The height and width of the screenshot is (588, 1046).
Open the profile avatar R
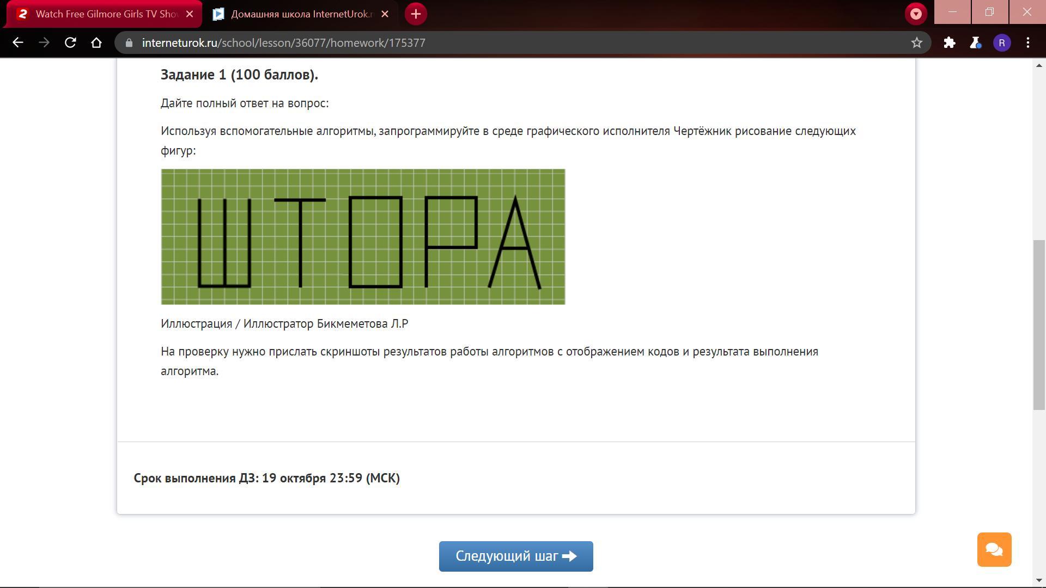1002,42
